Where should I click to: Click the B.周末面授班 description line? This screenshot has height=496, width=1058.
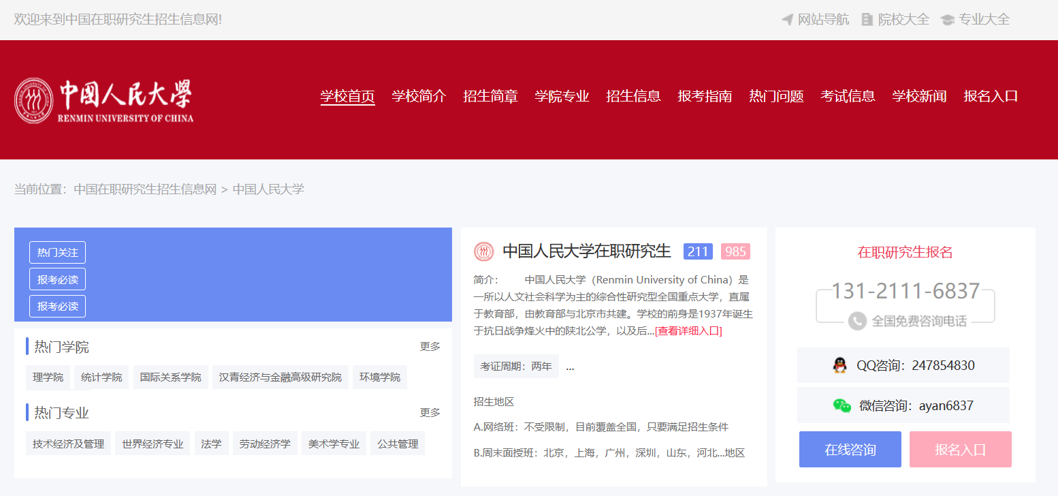click(x=609, y=452)
